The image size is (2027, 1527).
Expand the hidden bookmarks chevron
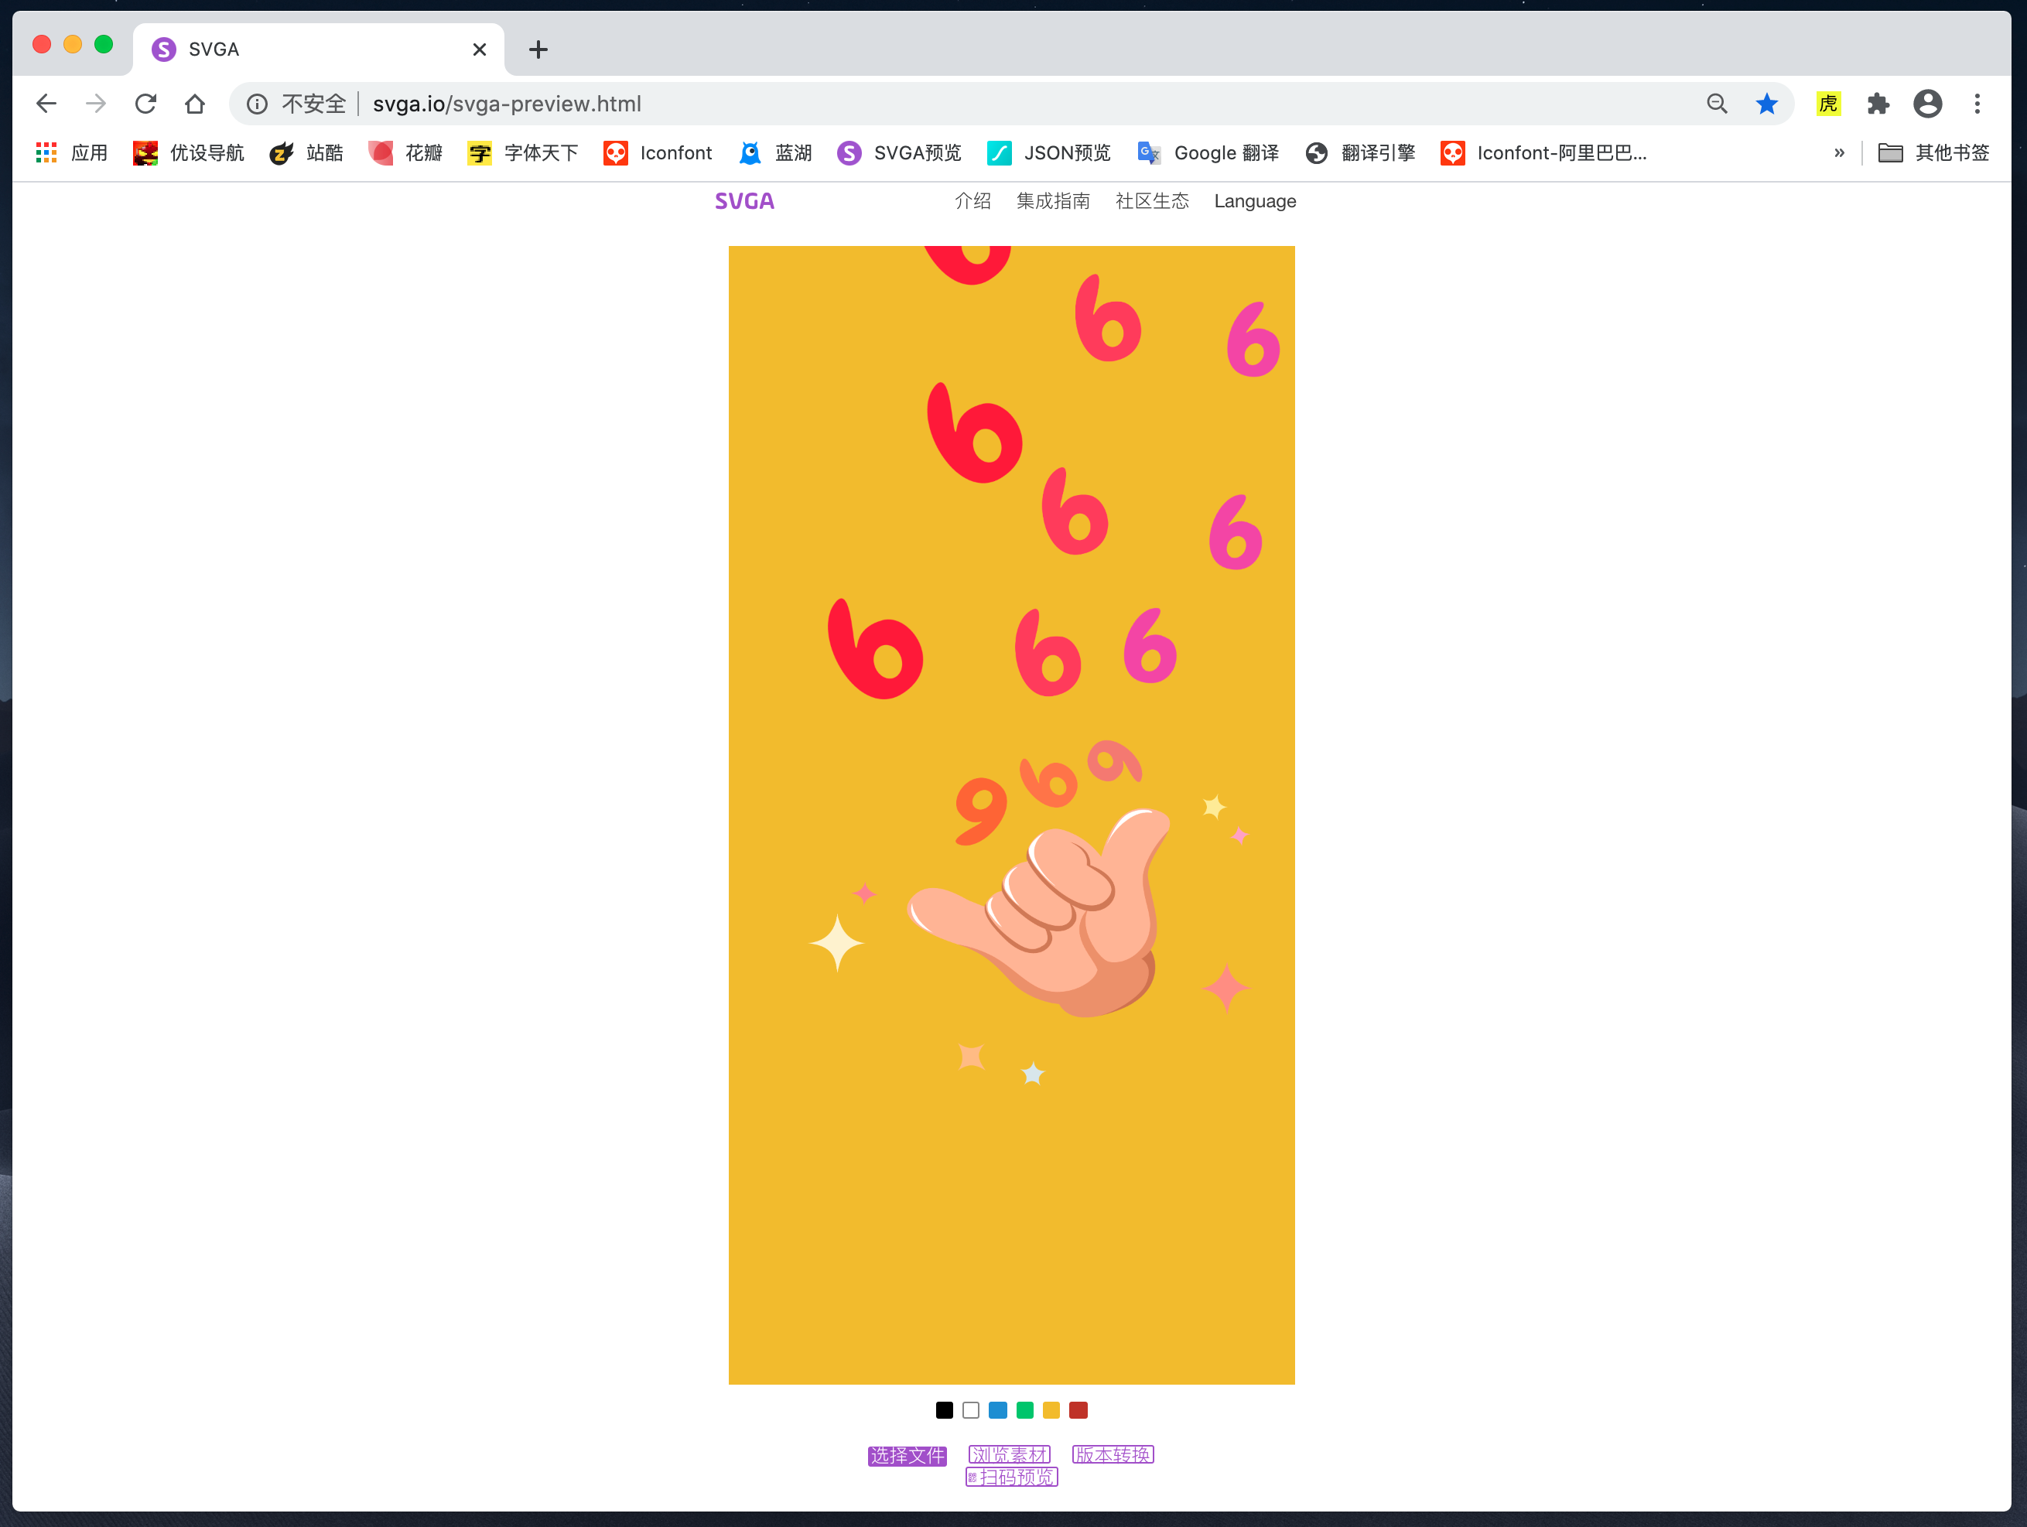click(x=1838, y=153)
